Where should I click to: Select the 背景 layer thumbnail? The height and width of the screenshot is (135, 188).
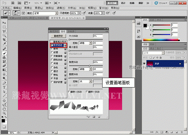(x=150, y=63)
